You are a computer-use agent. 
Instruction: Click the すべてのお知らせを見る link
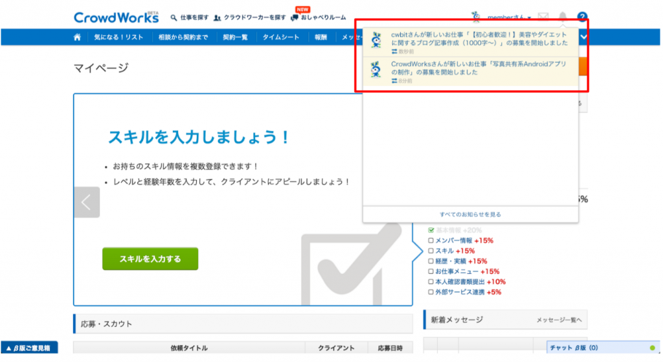[x=470, y=214]
